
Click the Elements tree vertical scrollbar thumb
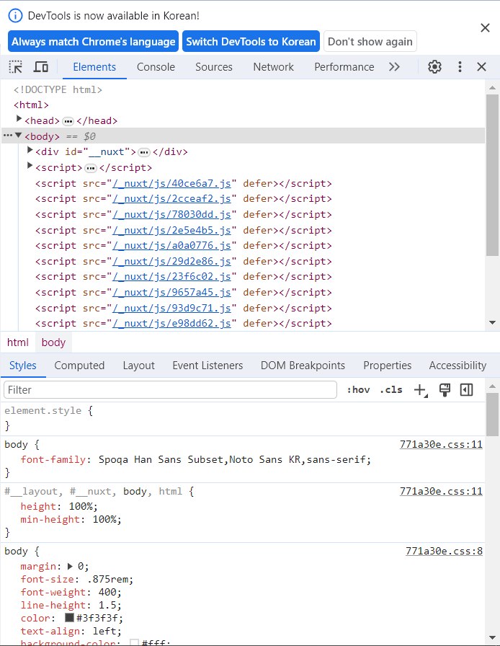[x=492, y=175]
